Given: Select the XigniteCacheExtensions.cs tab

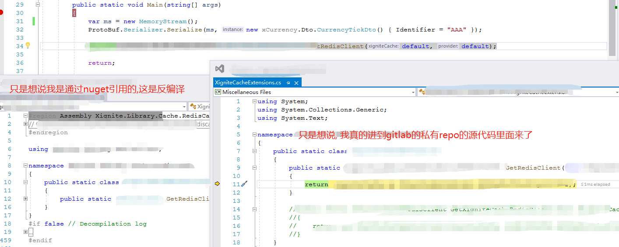Looking at the screenshot, I should 248,83.
